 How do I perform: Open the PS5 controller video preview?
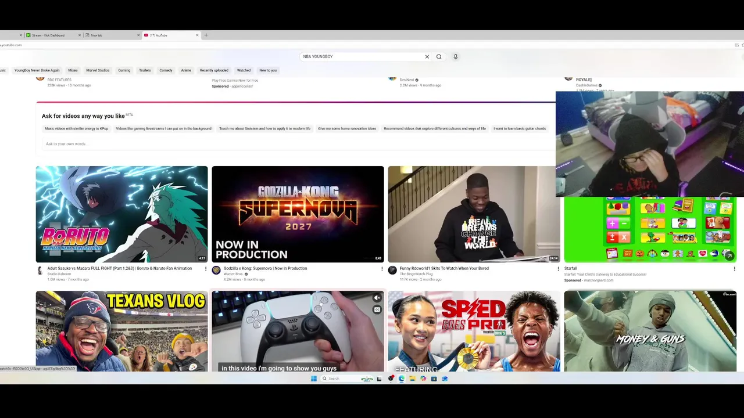tap(298, 331)
